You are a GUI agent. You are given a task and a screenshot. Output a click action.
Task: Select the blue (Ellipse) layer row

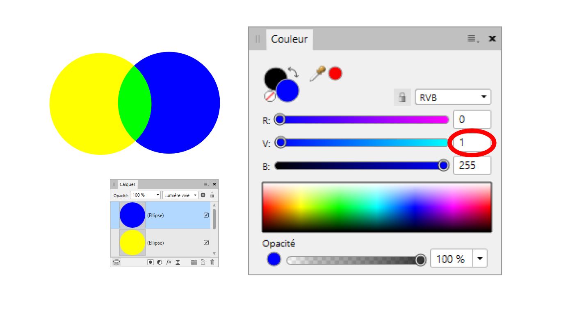click(x=160, y=215)
